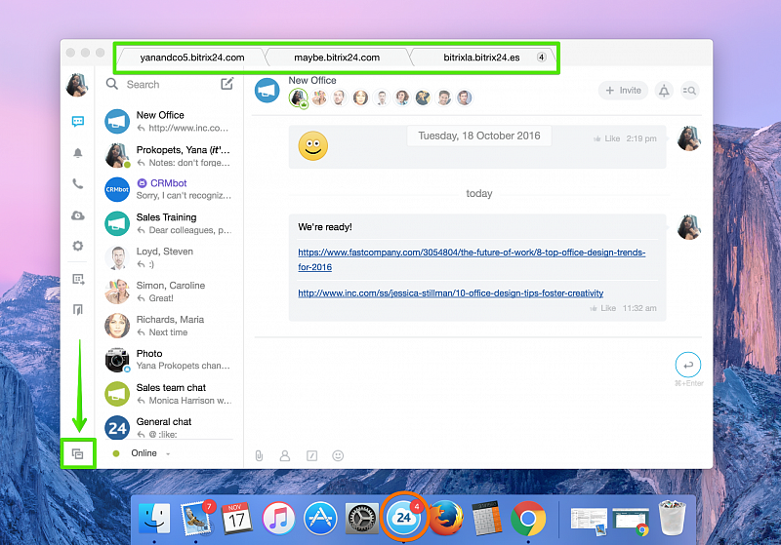Open Prokopets, Yana chat
Screen dimensions: 781x545
[169, 156]
